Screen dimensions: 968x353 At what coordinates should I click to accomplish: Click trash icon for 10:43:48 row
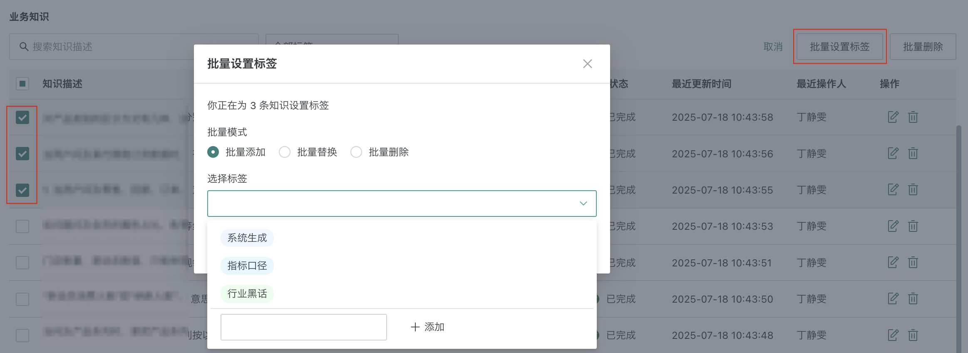[913, 335]
